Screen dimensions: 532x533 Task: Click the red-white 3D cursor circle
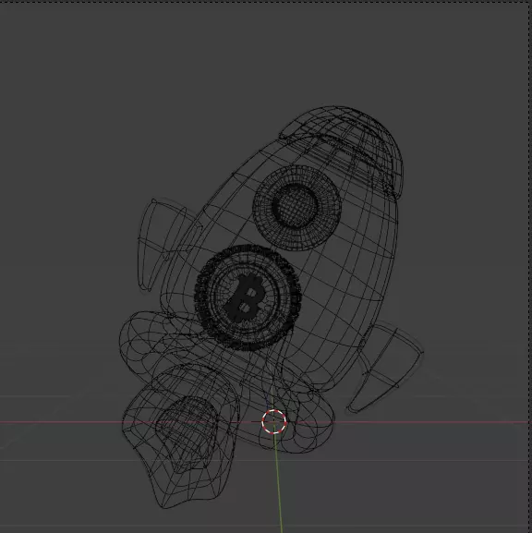274,421
